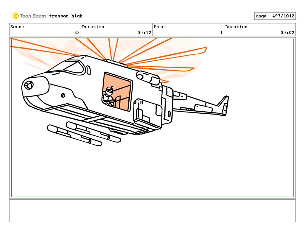This screenshot has height=236, width=305.
Task: Click the 'Panel' header label
Action: (x=160, y=27)
